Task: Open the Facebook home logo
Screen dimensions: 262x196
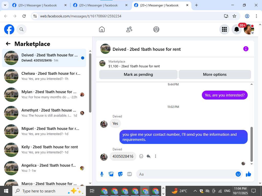Action: (9, 29)
